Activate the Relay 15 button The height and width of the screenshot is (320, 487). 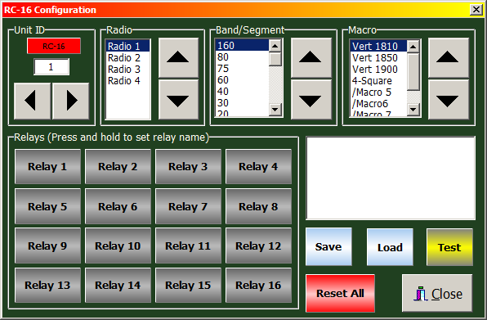188,285
